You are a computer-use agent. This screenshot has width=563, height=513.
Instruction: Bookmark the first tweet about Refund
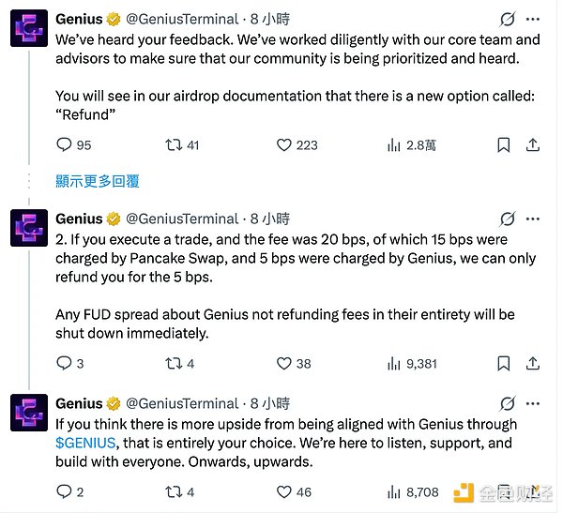pos(504,145)
